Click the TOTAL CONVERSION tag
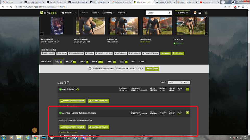The image size is (250, 140). point(151,53)
